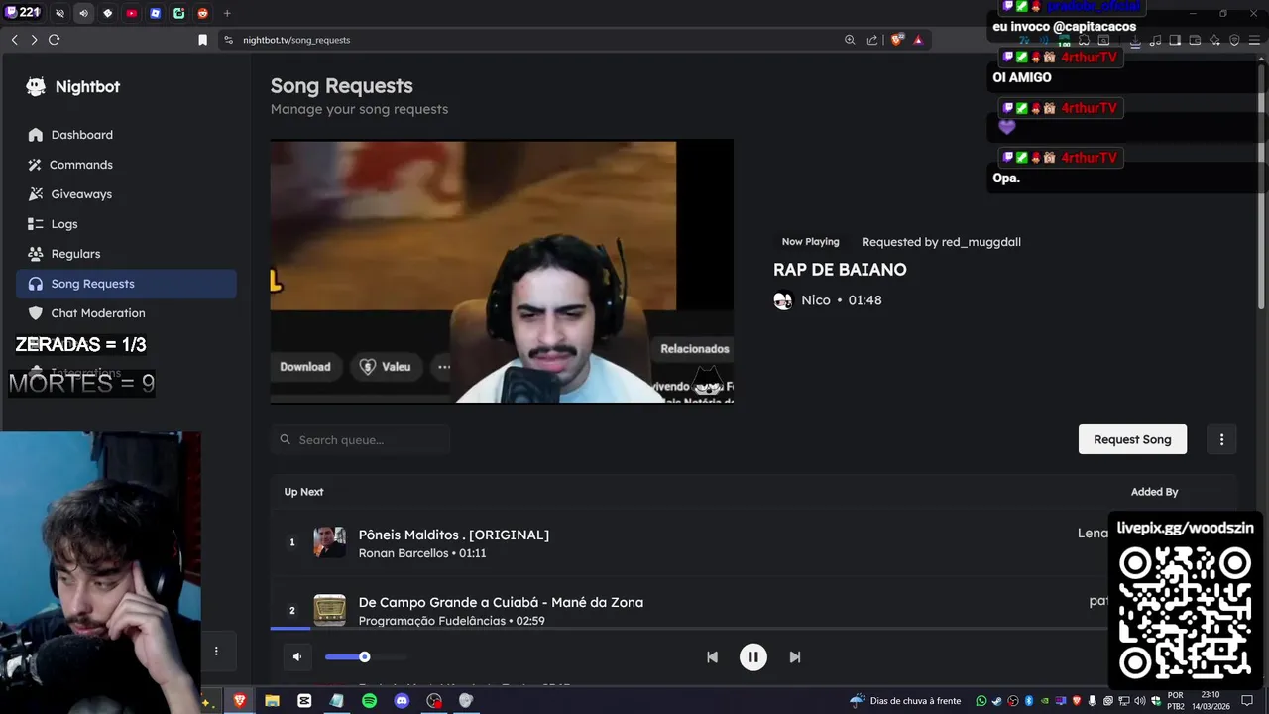Click the Chat Moderation shield icon
This screenshot has width=1269, height=714.
pos(36,313)
